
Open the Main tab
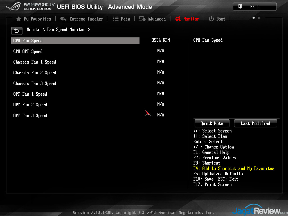point(121,19)
